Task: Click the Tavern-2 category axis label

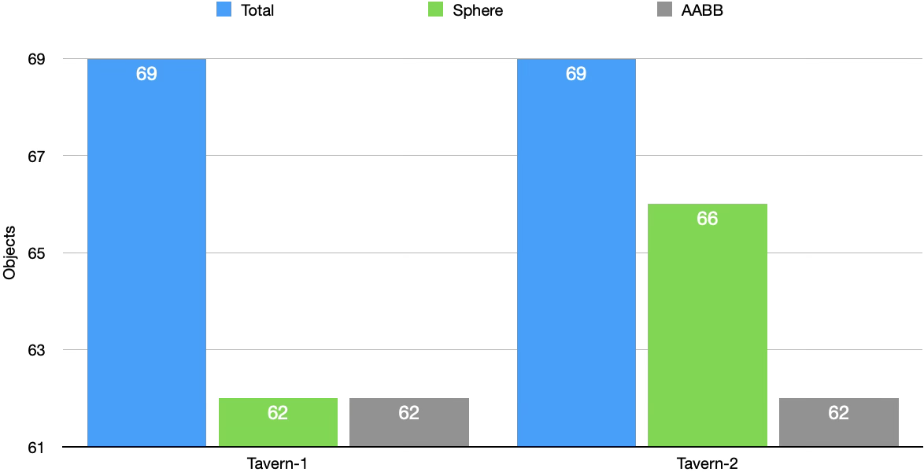Action: [708, 464]
